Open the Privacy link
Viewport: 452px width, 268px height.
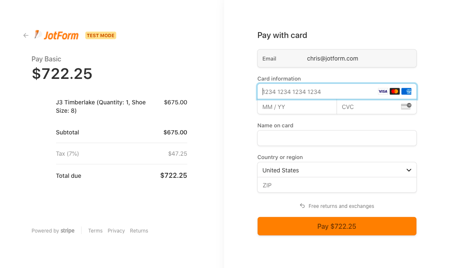(116, 231)
